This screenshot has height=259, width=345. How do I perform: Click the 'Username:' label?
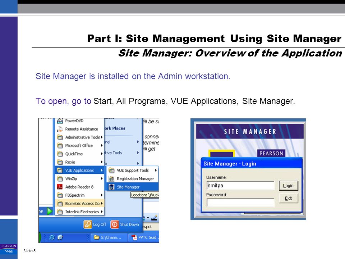[x=216, y=177]
